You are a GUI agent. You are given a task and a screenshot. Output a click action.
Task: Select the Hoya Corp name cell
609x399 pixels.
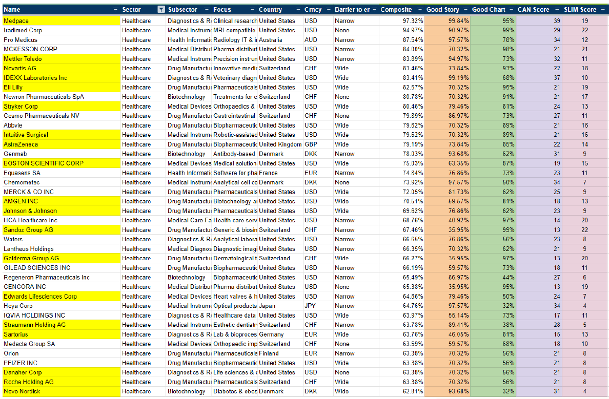pyautogui.click(x=62, y=306)
